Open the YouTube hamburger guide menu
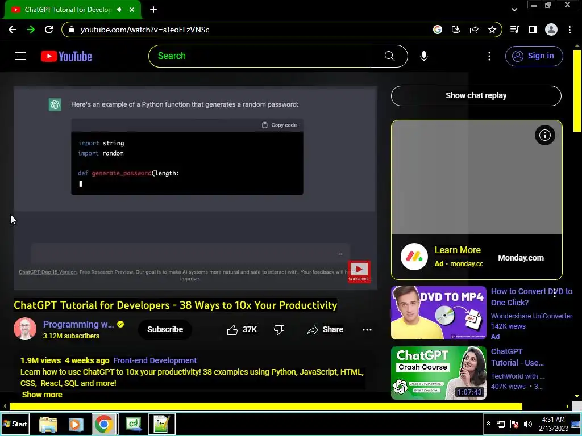Screen dimensions: 582x436 pyautogui.click(x=20, y=56)
